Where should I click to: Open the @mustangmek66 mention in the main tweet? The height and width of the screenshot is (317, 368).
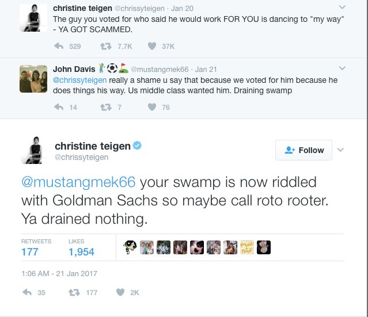click(x=78, y=183)
